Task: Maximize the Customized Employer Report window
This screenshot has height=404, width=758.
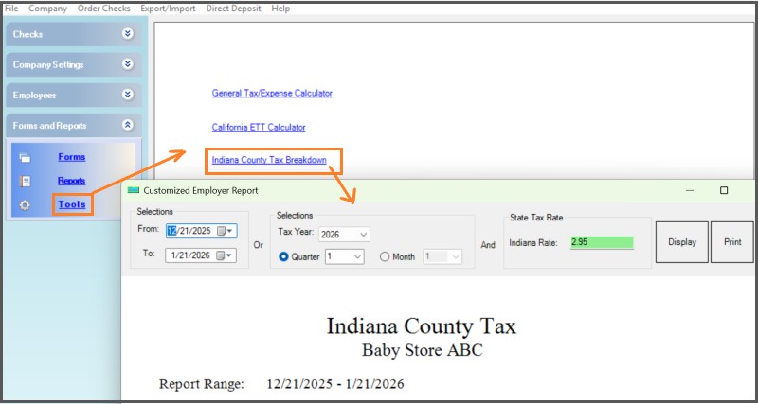Action: pos(724,191)
